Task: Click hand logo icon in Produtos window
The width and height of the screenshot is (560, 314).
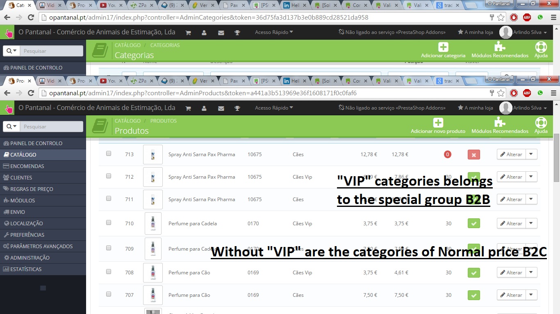Action: point(8,108)
